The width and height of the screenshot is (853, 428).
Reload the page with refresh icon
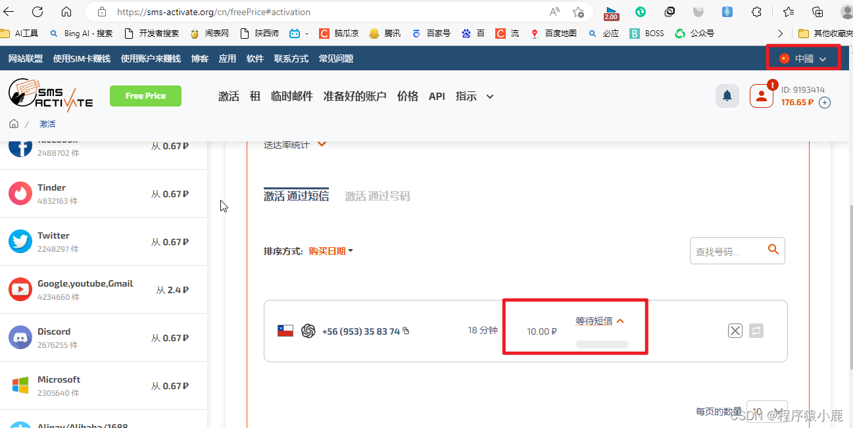(37, 12)
